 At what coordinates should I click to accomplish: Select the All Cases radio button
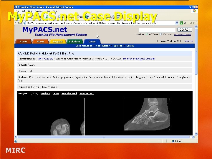(147, 34)
